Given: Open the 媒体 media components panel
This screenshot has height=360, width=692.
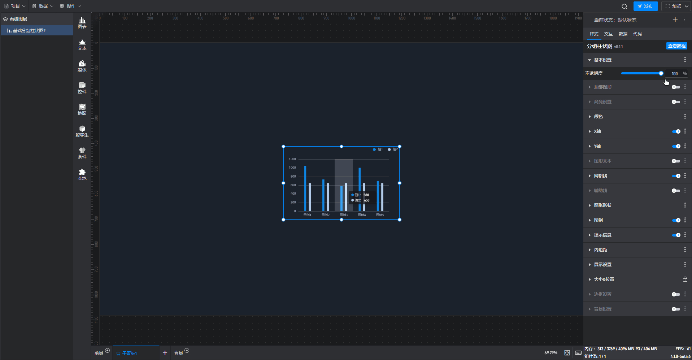Looking at the screenshot, I should pyautogui.click(x=82, y=66).
